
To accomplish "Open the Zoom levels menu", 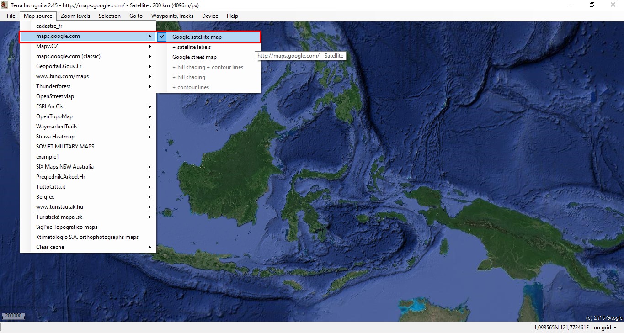I will click(x=75, y=16).
